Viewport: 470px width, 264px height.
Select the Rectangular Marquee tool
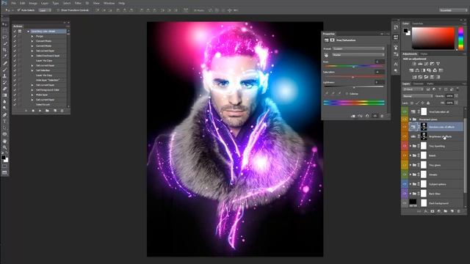4,31
